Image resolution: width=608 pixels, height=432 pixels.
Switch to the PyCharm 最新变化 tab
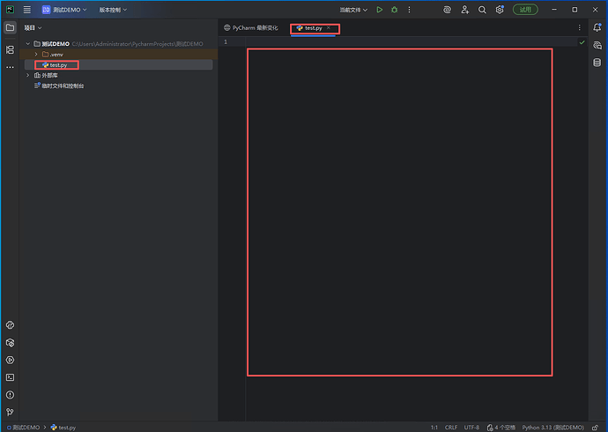coord(251,28)
